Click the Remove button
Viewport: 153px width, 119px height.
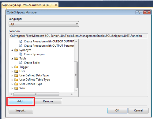[48, 101]
